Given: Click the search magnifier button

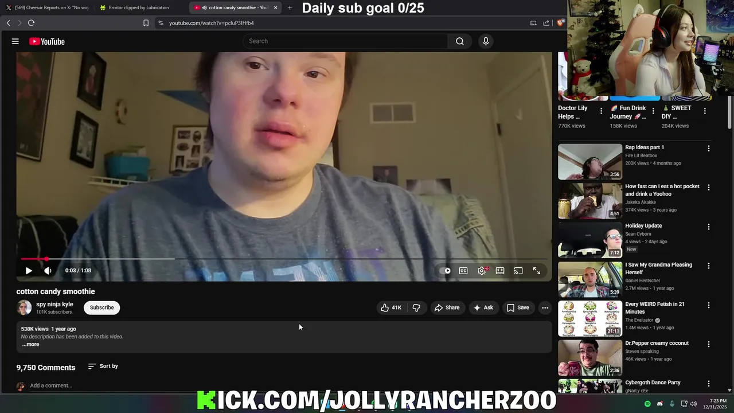Looking at the screenshot, I should pyautogui.click(x=460, y=41).
